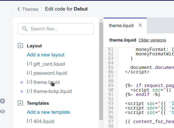Click the file list scrollbar up arrow
Screen dimensions: 174x128
[x=101, y=20]
